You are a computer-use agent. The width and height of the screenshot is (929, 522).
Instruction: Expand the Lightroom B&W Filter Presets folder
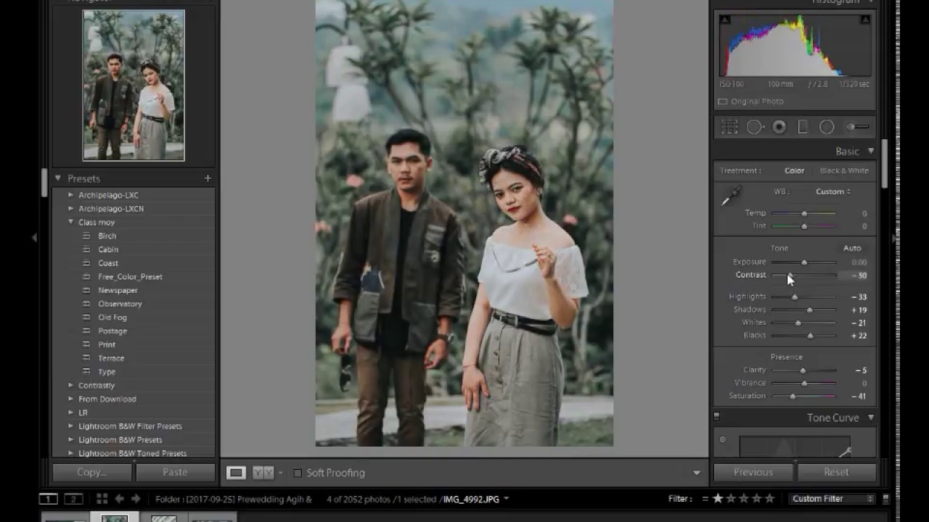tap(70, 426)
